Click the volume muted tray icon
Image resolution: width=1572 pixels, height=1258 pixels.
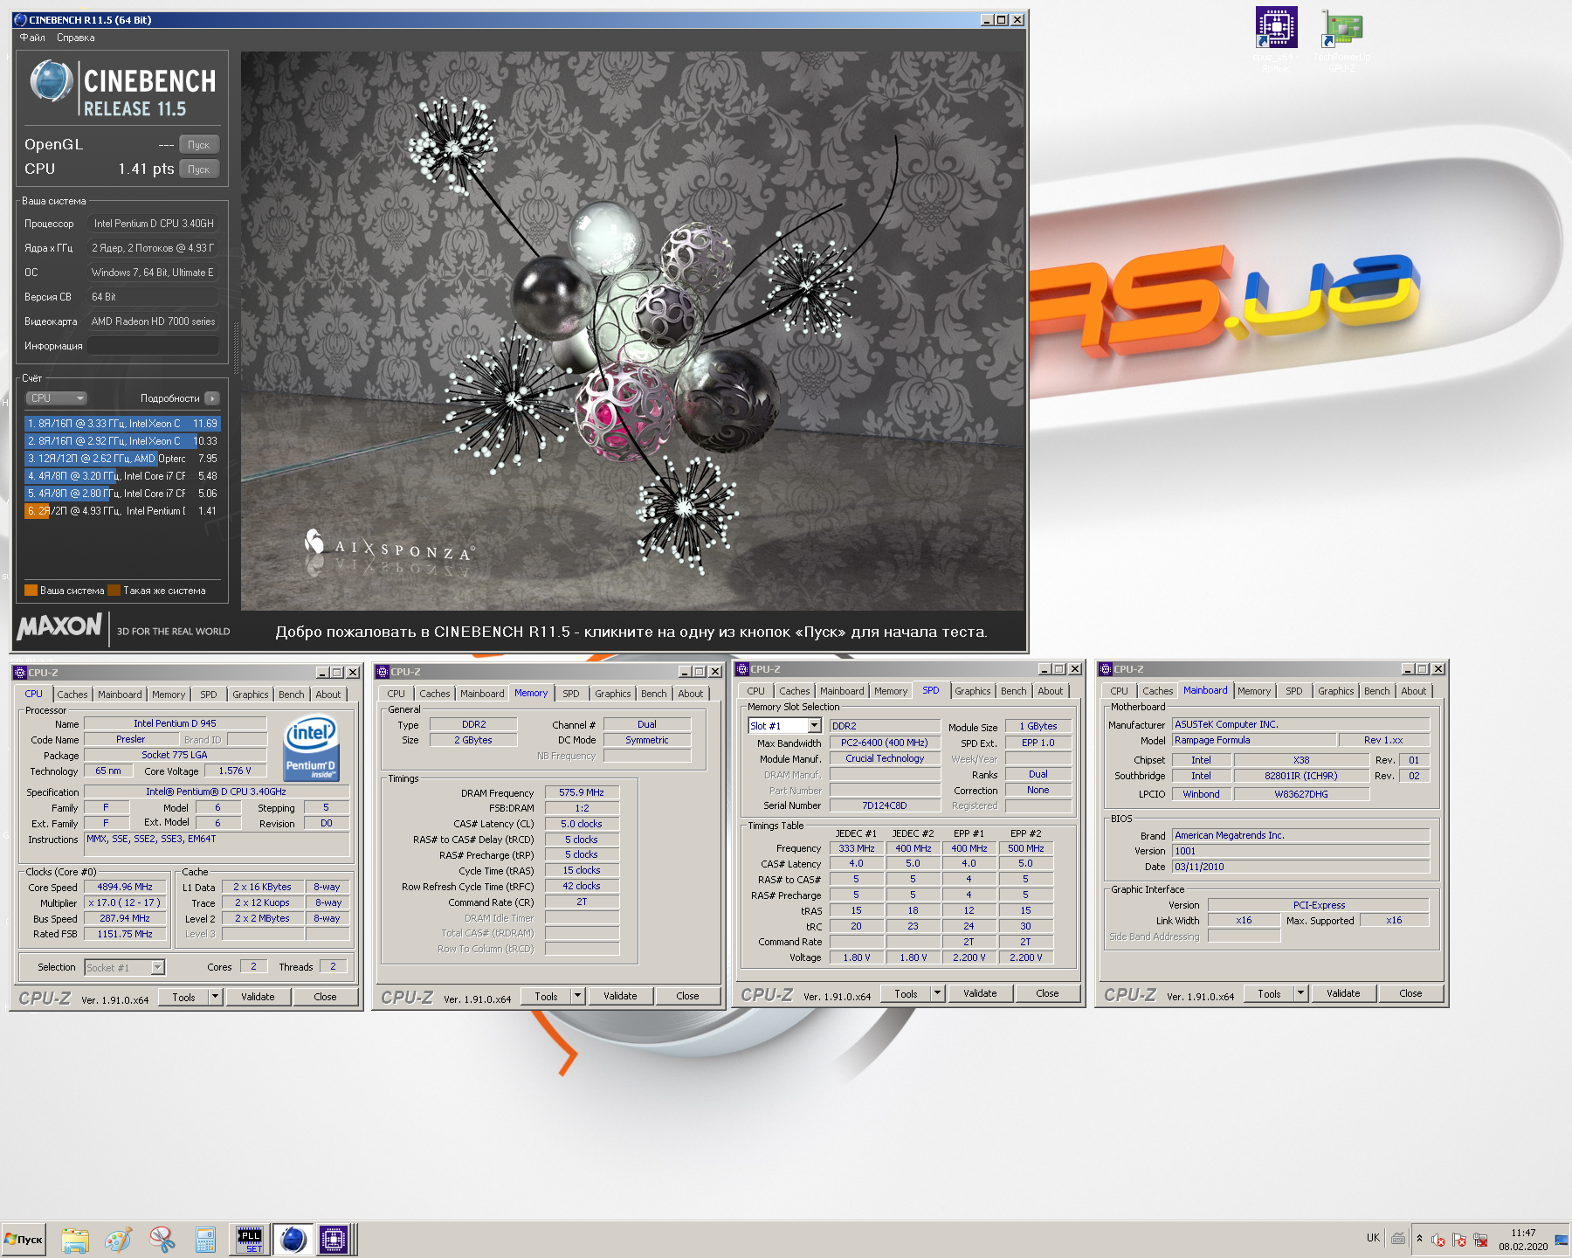(x=1438, y=1240)
